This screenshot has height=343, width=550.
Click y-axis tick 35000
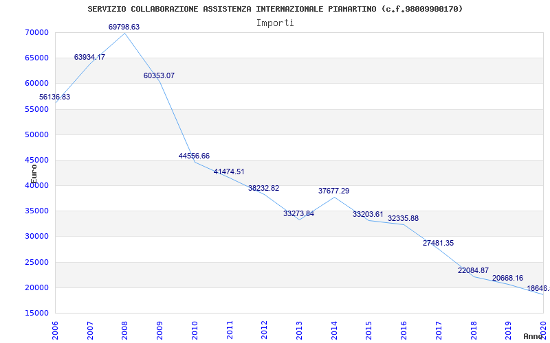(x=36, y=211)
